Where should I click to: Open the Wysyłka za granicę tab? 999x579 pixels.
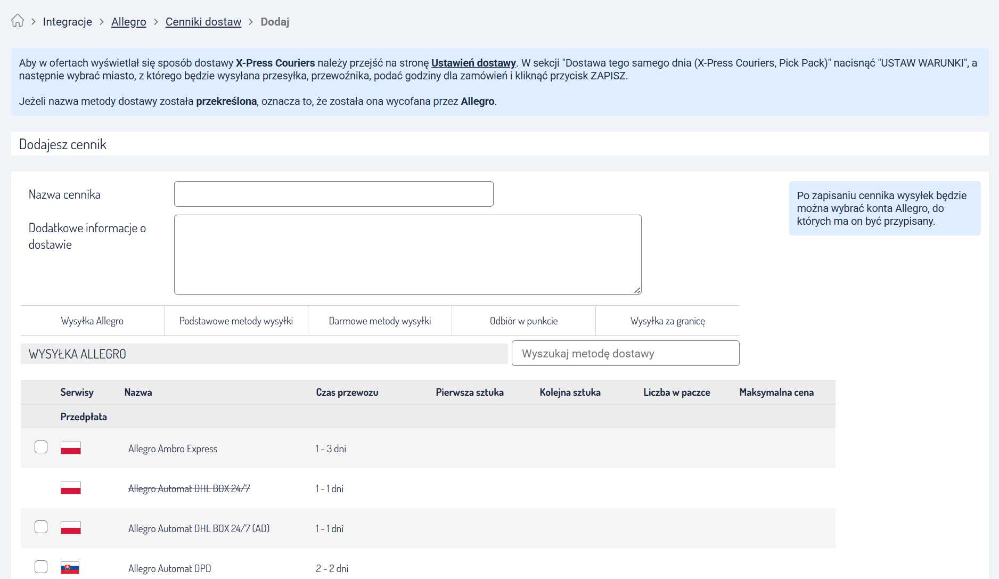(667, 321)
